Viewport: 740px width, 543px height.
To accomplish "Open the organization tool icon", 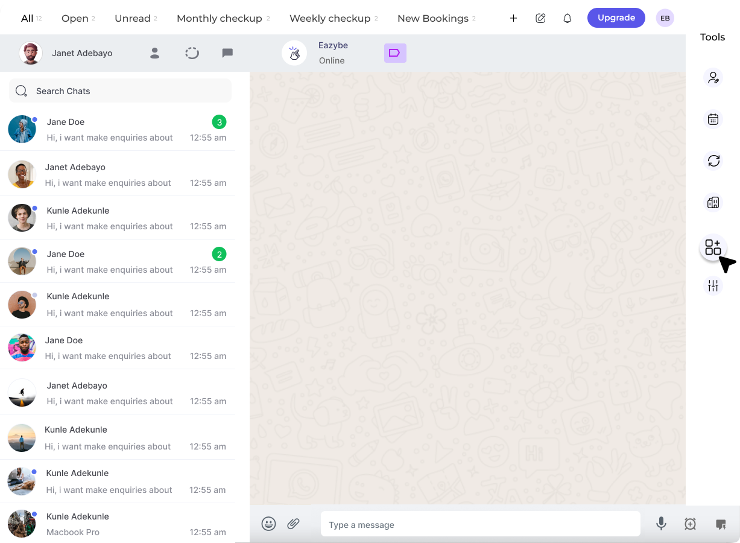I will tap(713, 203).
